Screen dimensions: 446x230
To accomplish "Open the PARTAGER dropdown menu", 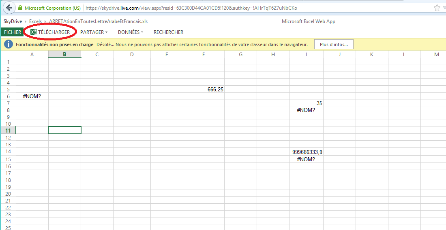I will [x=94, y=32].
